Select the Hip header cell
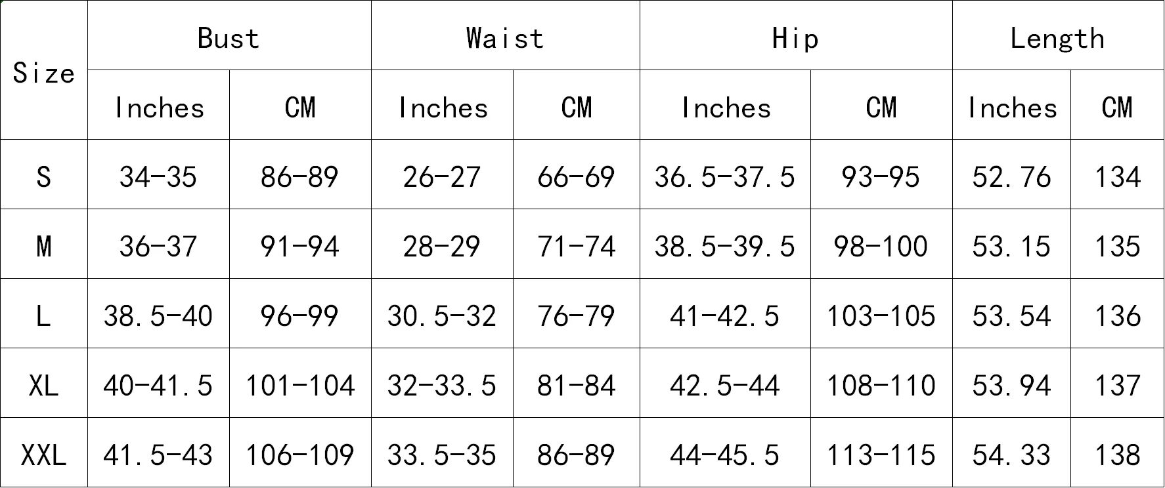The image size is (1165, 488). point(796,35)
